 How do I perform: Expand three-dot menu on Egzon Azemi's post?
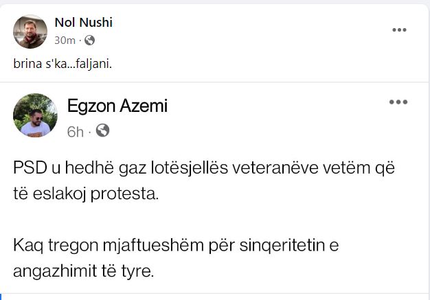tap(398, 102)
